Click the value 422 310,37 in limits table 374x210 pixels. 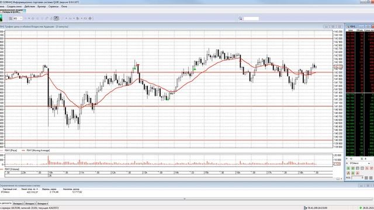click(33, 192)
